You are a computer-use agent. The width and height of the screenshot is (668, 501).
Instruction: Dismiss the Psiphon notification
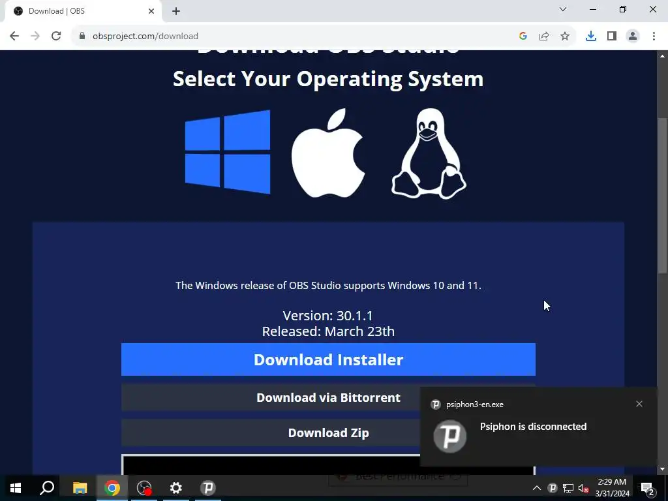[x=639, y=404]
